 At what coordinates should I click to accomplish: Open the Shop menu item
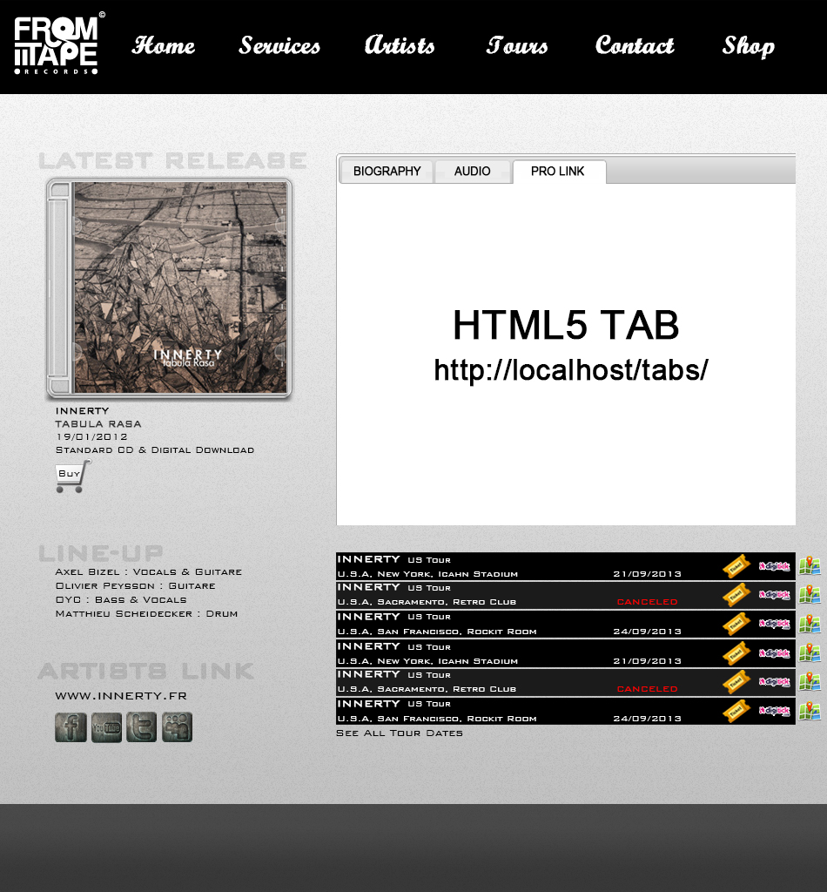coord(748,45)
